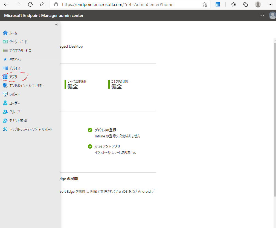The width and height of the screenshot is (276, 228).
Task: Open the Favorites list icon
Action: (233, 4)
